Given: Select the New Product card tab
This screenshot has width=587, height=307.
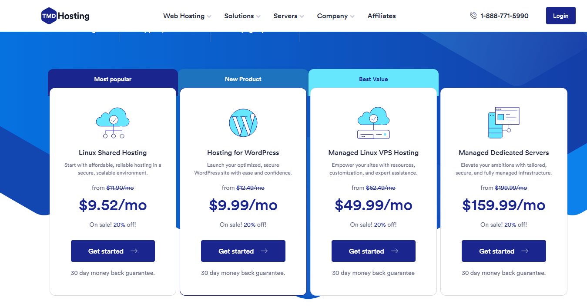Looking at the screenshot, I should tap(243, 79).
